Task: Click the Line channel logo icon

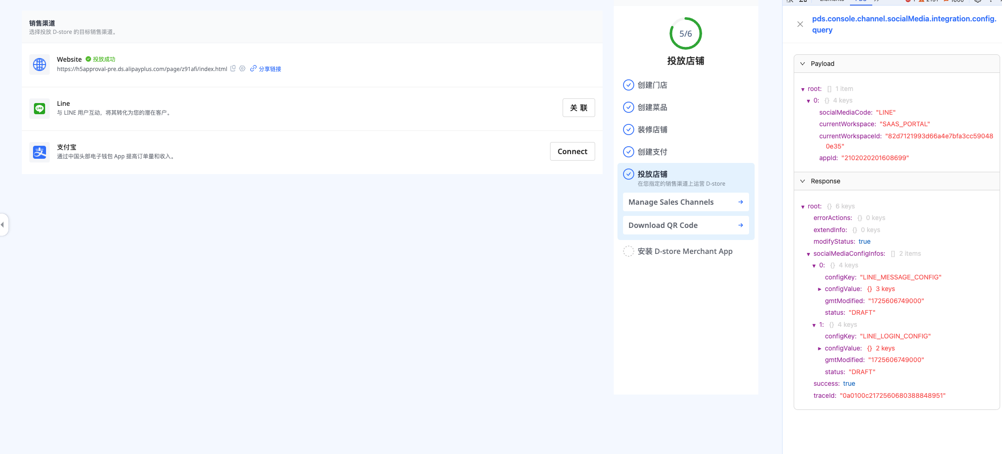Action: coord(40,109)
